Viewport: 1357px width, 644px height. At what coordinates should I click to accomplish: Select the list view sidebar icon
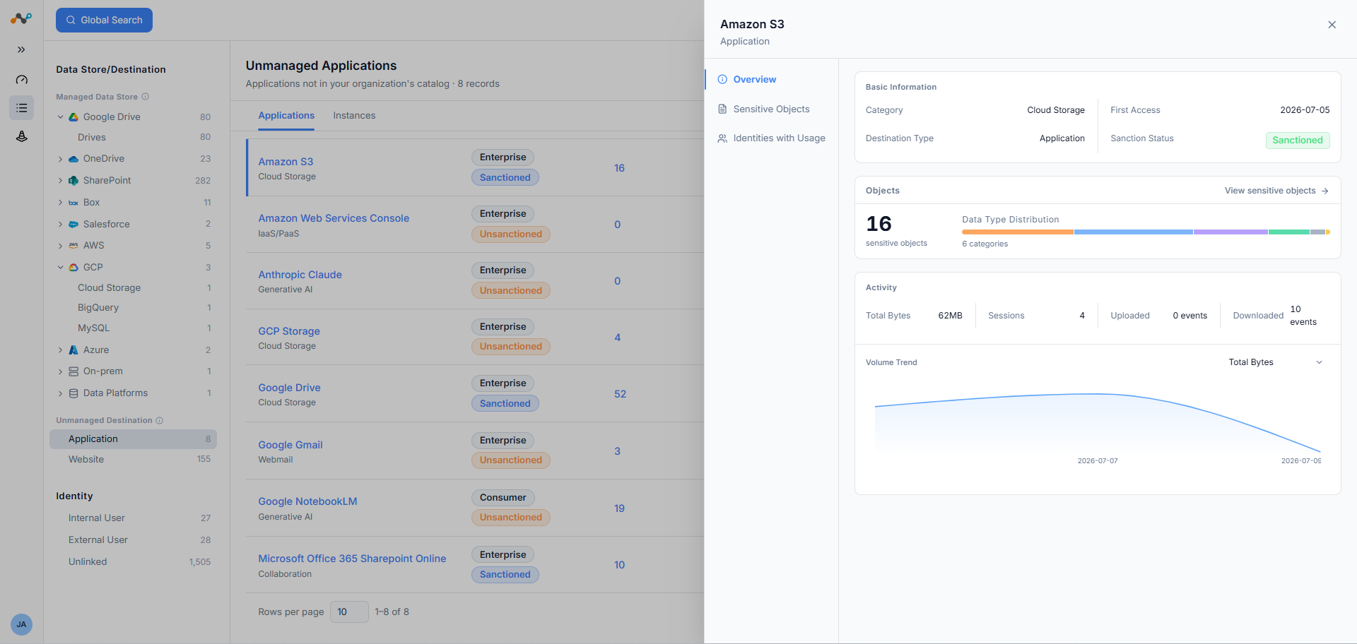tap(21, 108)
